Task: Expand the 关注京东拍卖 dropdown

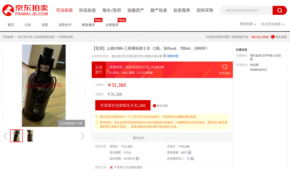Action: click(273, 24)
